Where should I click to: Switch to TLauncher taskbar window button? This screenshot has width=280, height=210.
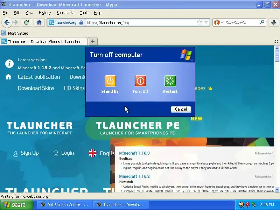pyautogui.click(x=121, y=205)
